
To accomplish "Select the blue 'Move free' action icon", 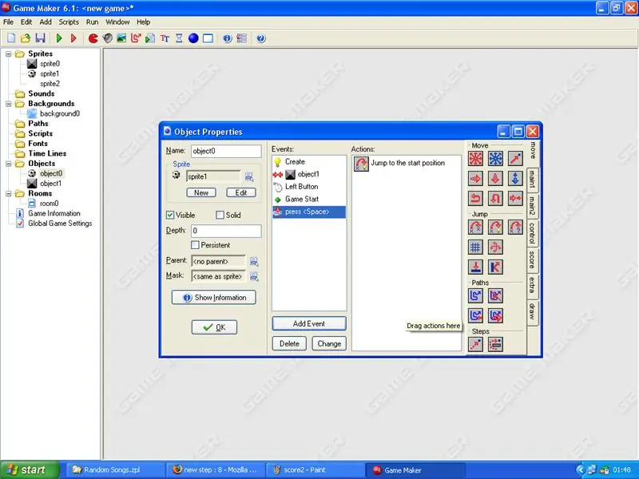I will (495, 158).
